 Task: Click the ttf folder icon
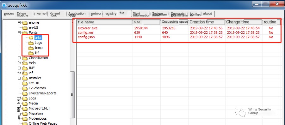(31, 53)
